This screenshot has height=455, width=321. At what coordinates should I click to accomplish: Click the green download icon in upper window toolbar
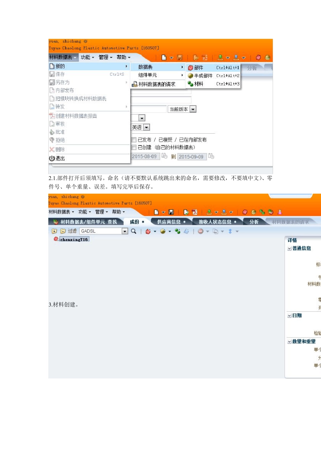[x=220, y=58]
